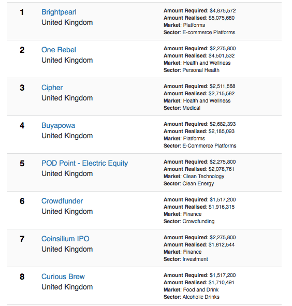Click Crowdfunder's Sector: Crowdfunding text
Viewport: 292px width, 306px height.
pos(189,222)
